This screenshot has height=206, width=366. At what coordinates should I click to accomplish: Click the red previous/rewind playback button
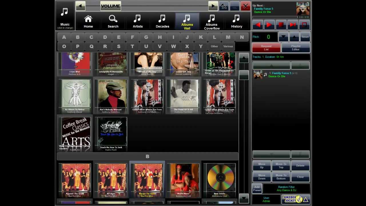pos(258,25)
